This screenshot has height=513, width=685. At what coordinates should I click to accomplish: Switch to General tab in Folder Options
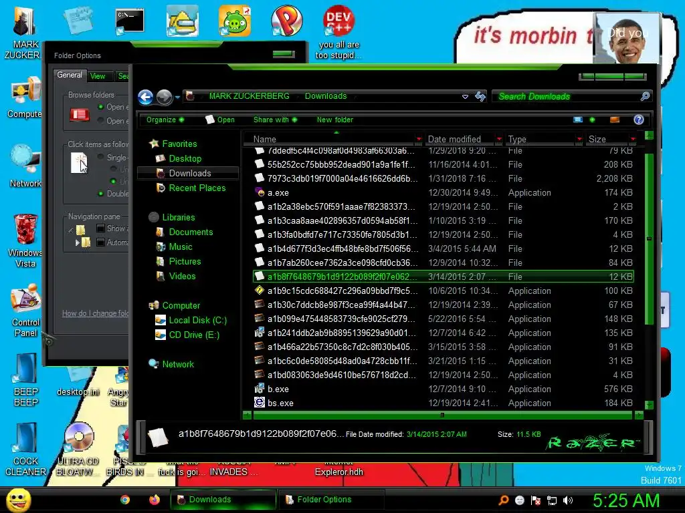70,75
